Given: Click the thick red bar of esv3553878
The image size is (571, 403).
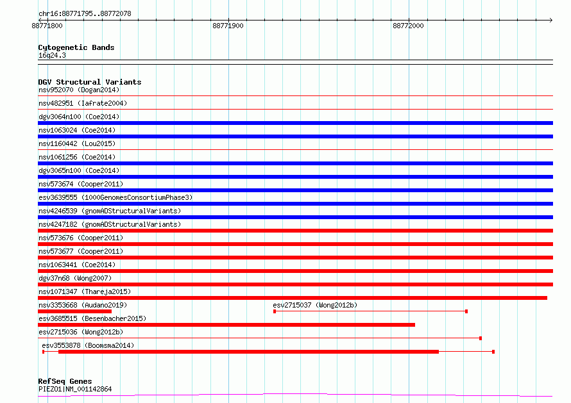Looking at the screenshot, I should [249, 352].
